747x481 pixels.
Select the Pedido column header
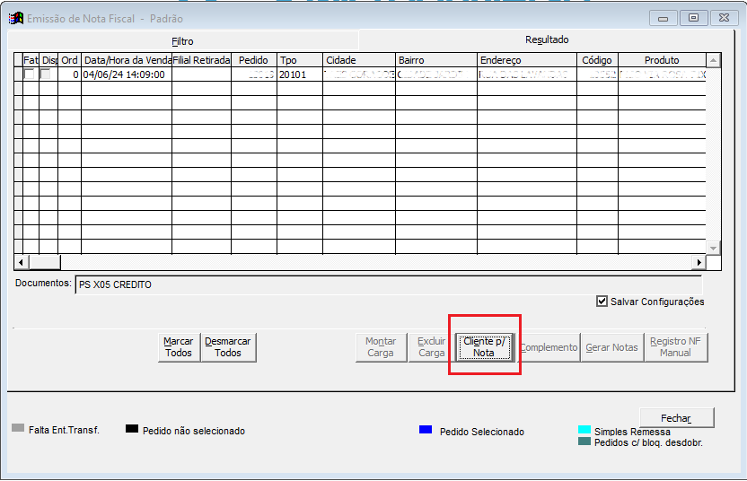tap(253, 60)
